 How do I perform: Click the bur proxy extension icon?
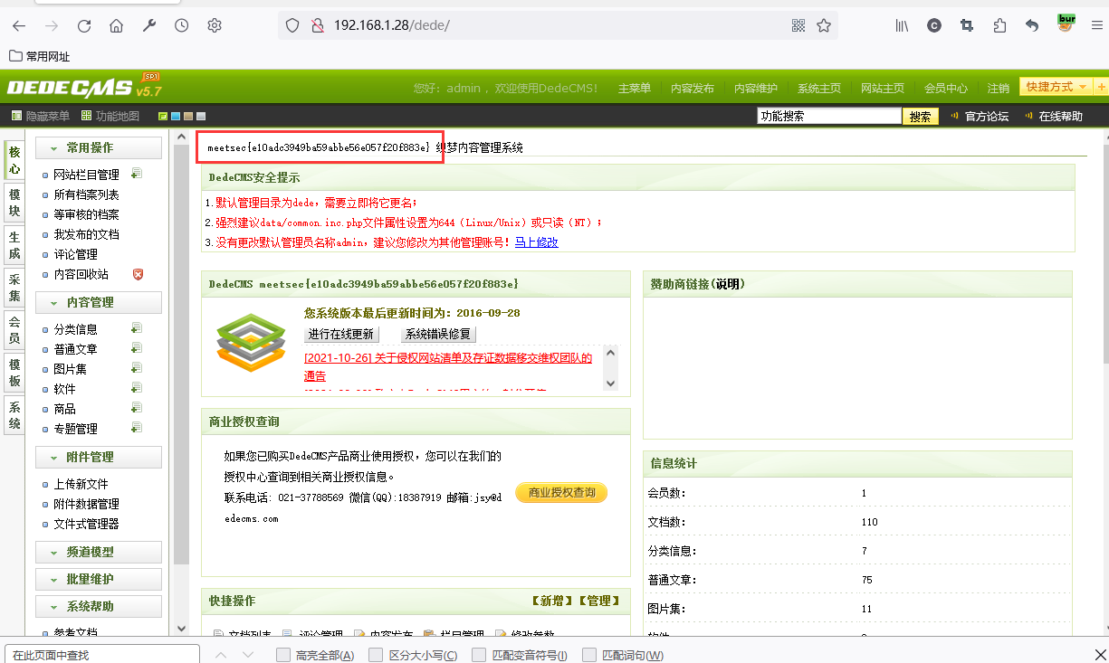1066,24
